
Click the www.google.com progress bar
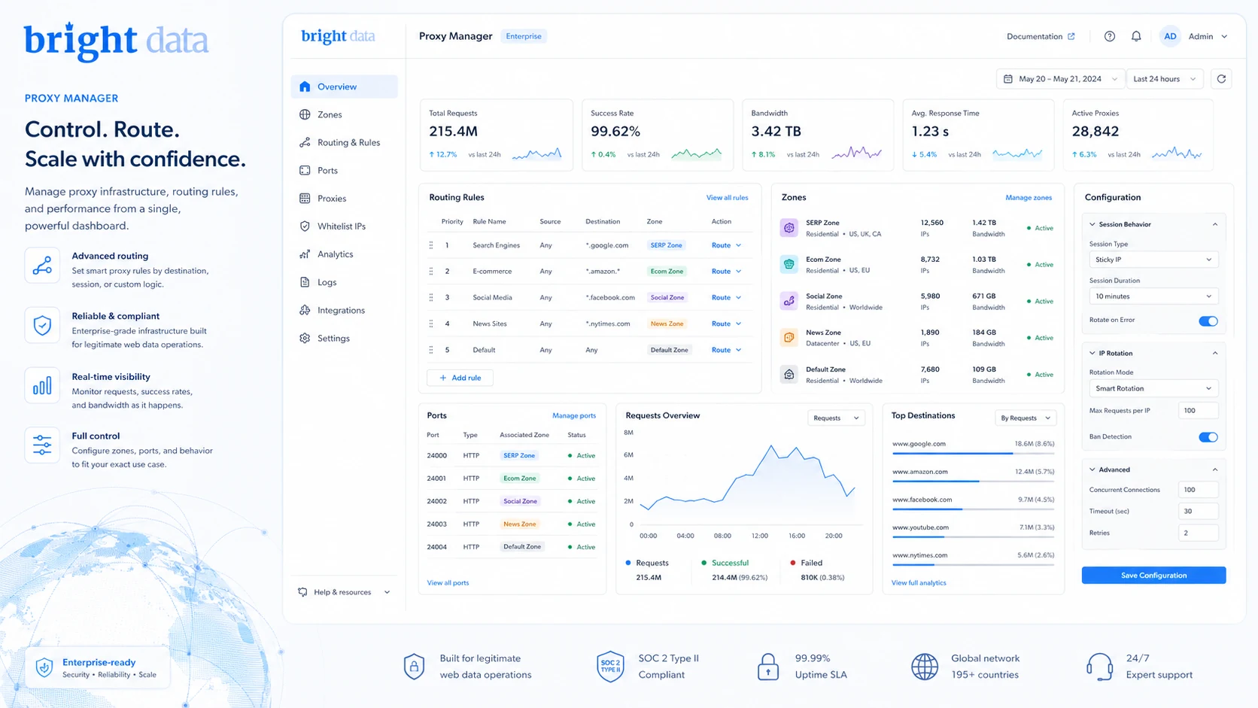tap(973, 453)
